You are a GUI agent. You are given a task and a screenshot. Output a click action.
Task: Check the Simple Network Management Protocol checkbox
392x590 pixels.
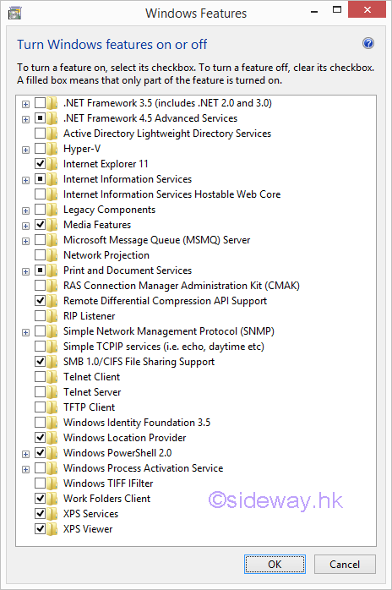point(40,331)
